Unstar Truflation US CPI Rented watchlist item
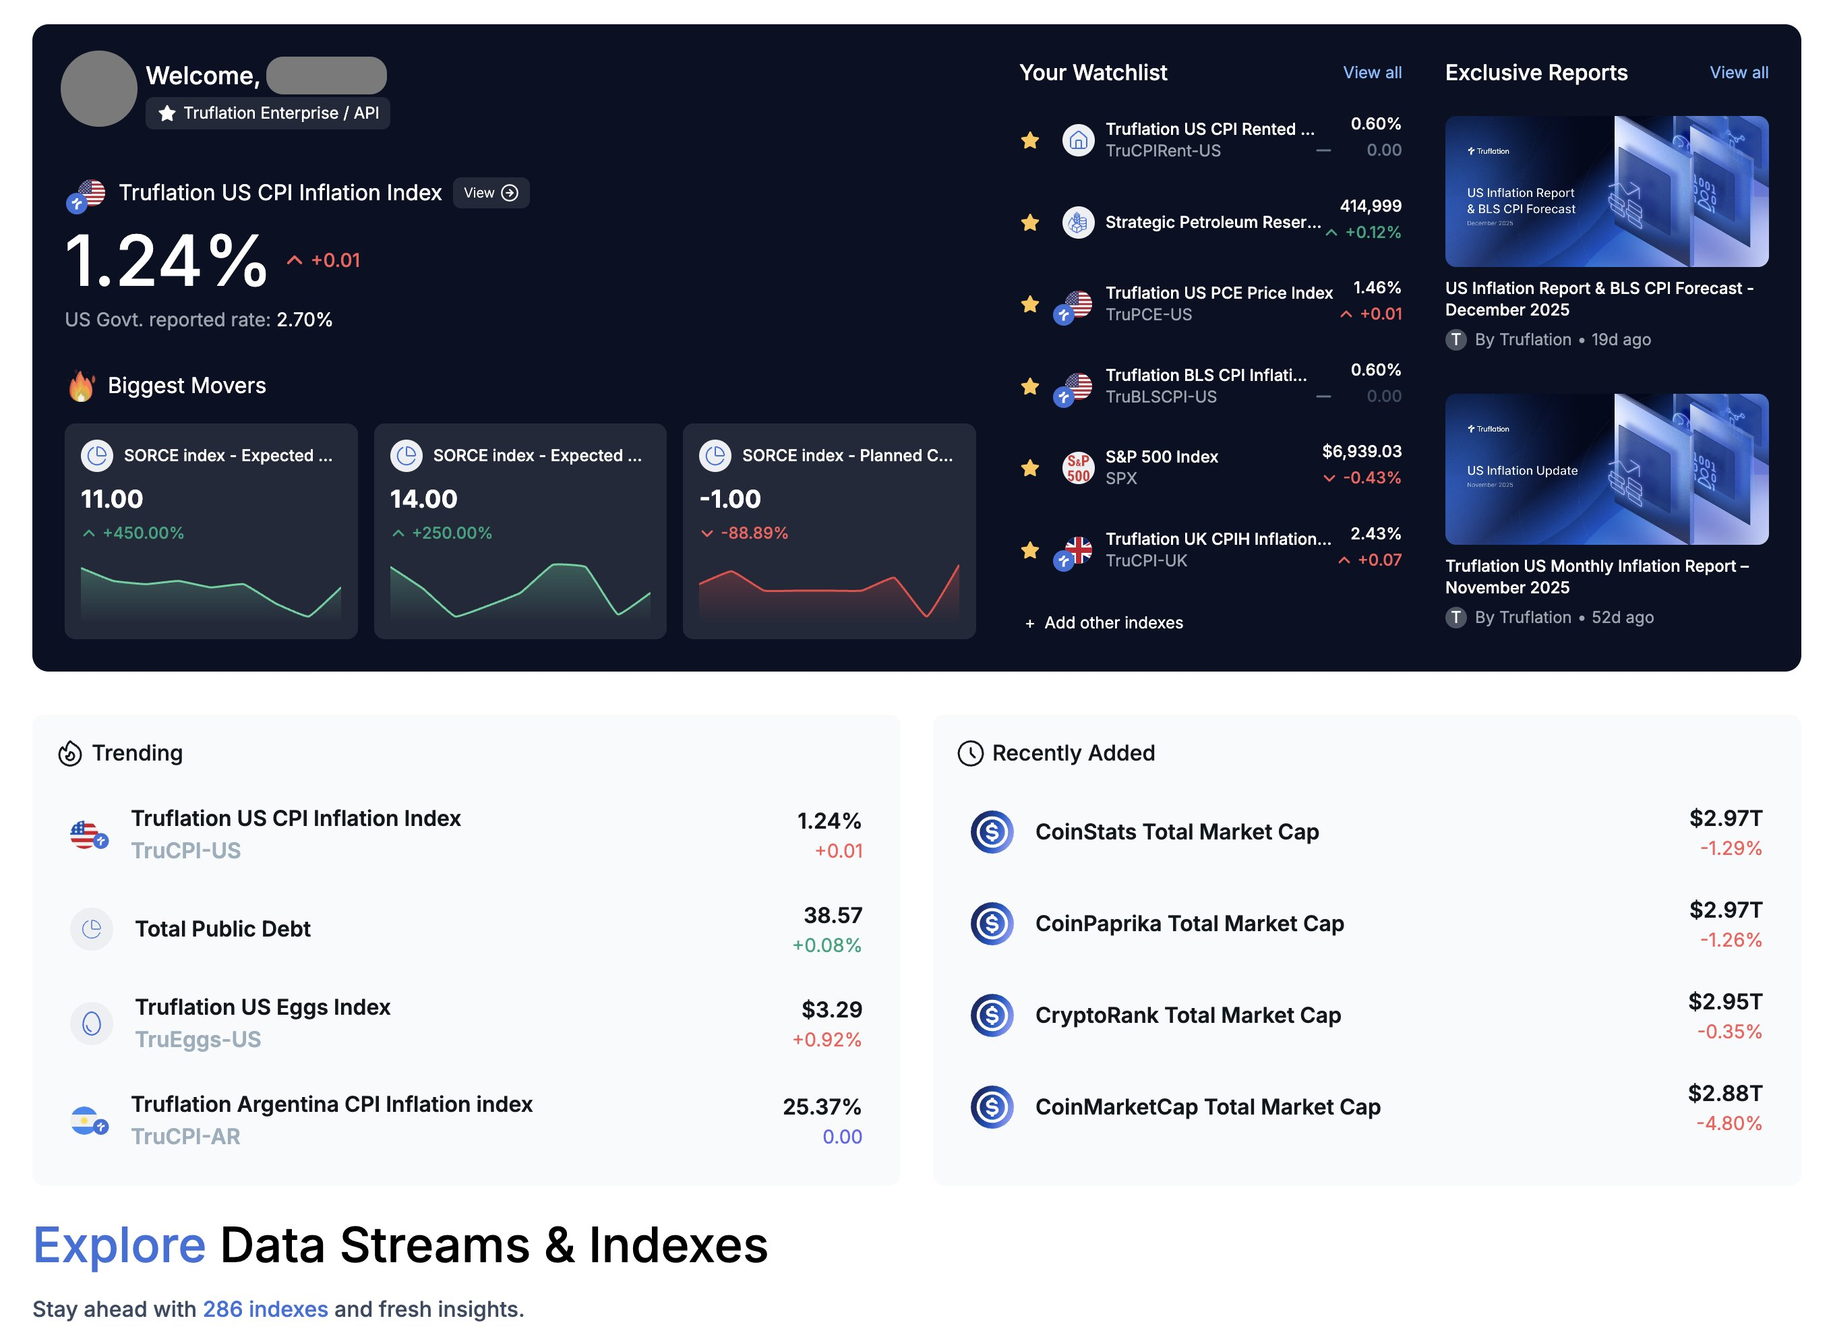 (1030, 140)
